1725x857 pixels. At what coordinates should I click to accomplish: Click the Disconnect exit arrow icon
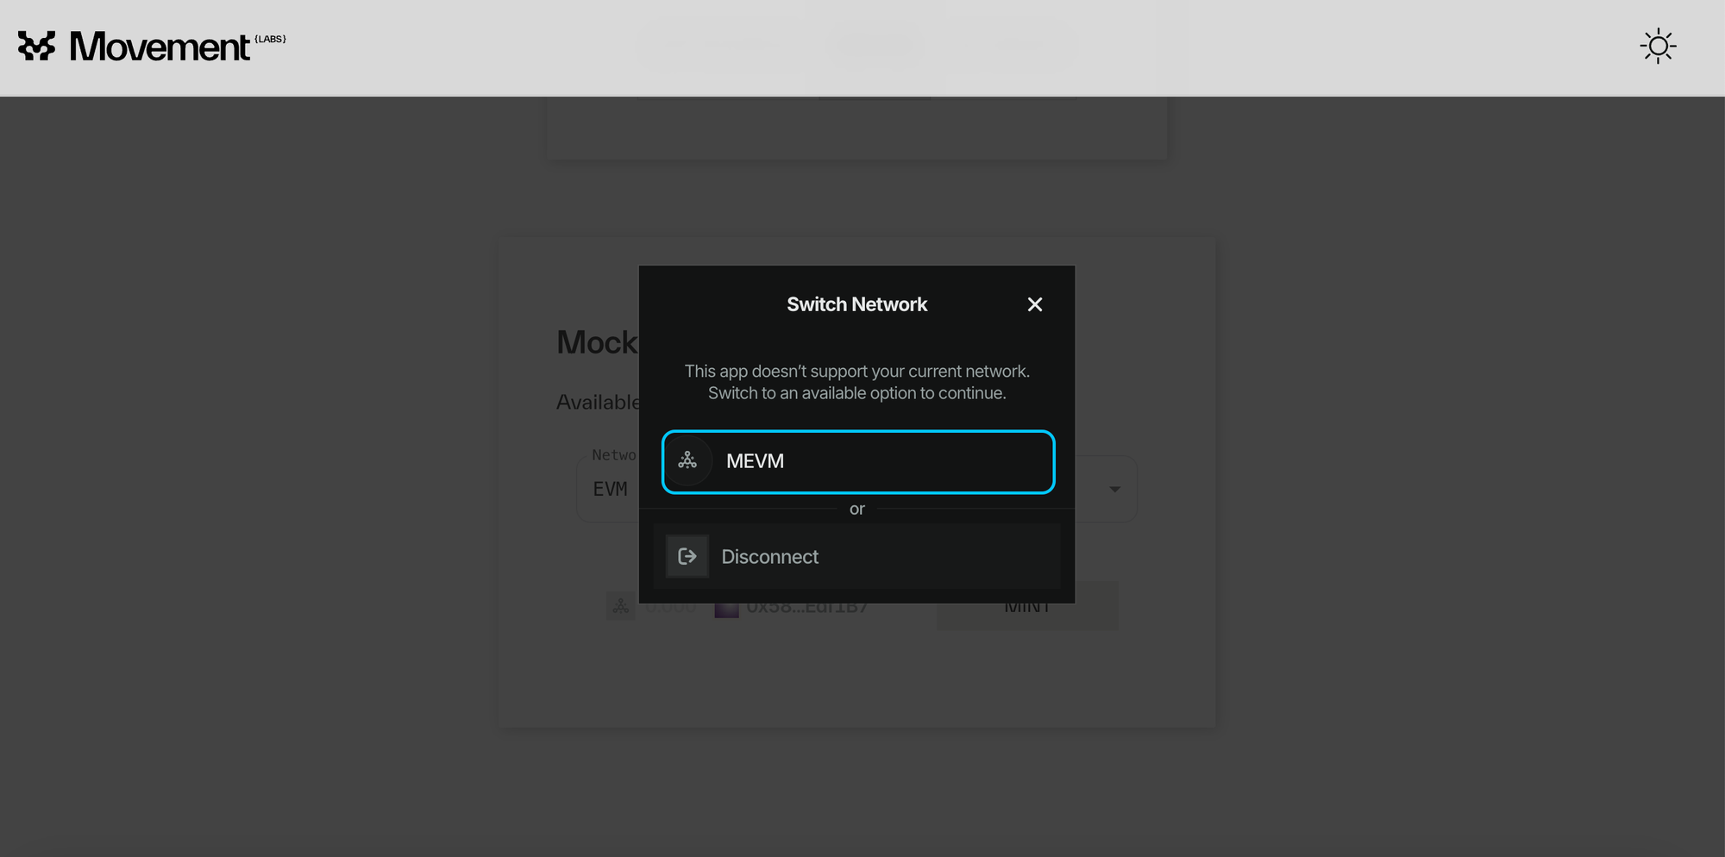687,556
